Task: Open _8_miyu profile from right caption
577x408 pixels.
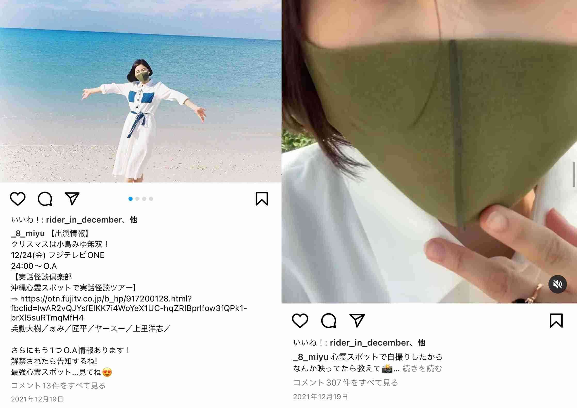Action: point(311,357)
